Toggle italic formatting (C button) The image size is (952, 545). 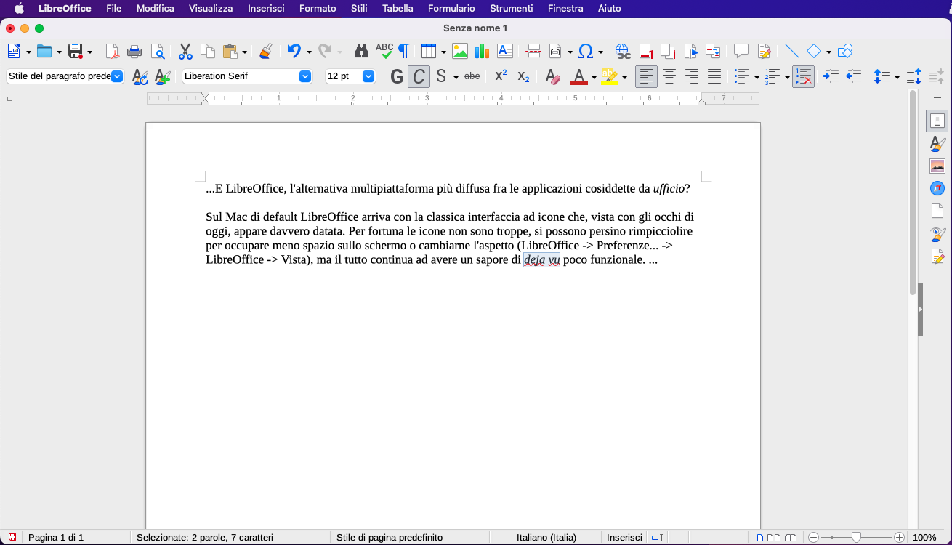pos(419,76)
